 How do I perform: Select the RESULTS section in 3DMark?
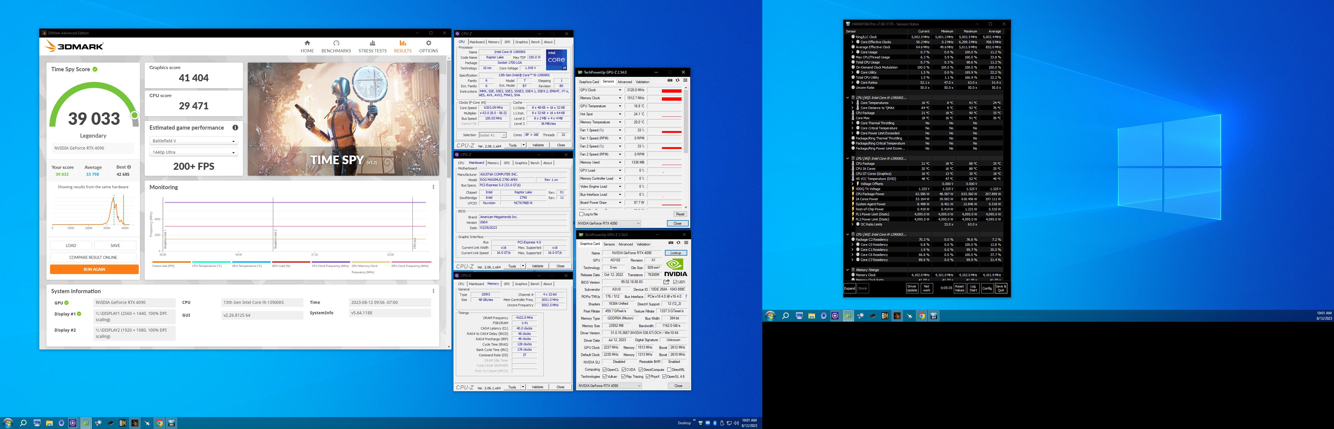(402, 47)
